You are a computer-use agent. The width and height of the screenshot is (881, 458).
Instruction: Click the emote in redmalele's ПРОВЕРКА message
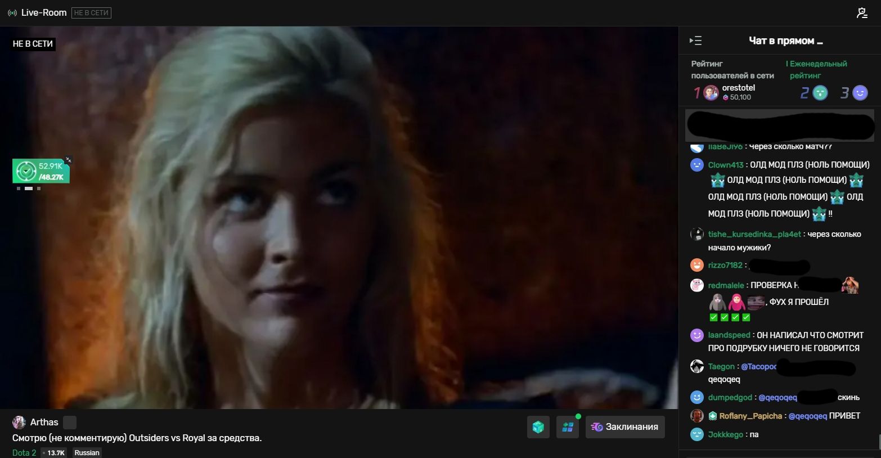pyautogui.click(x=849, y=285)
